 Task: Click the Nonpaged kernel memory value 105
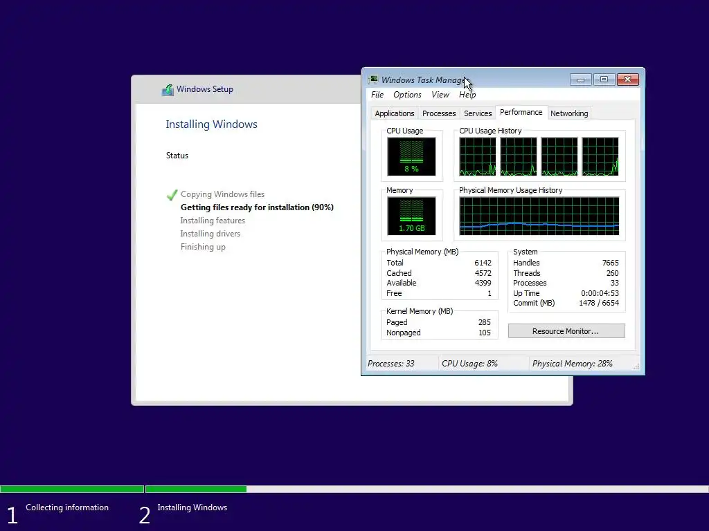point(484,333)
